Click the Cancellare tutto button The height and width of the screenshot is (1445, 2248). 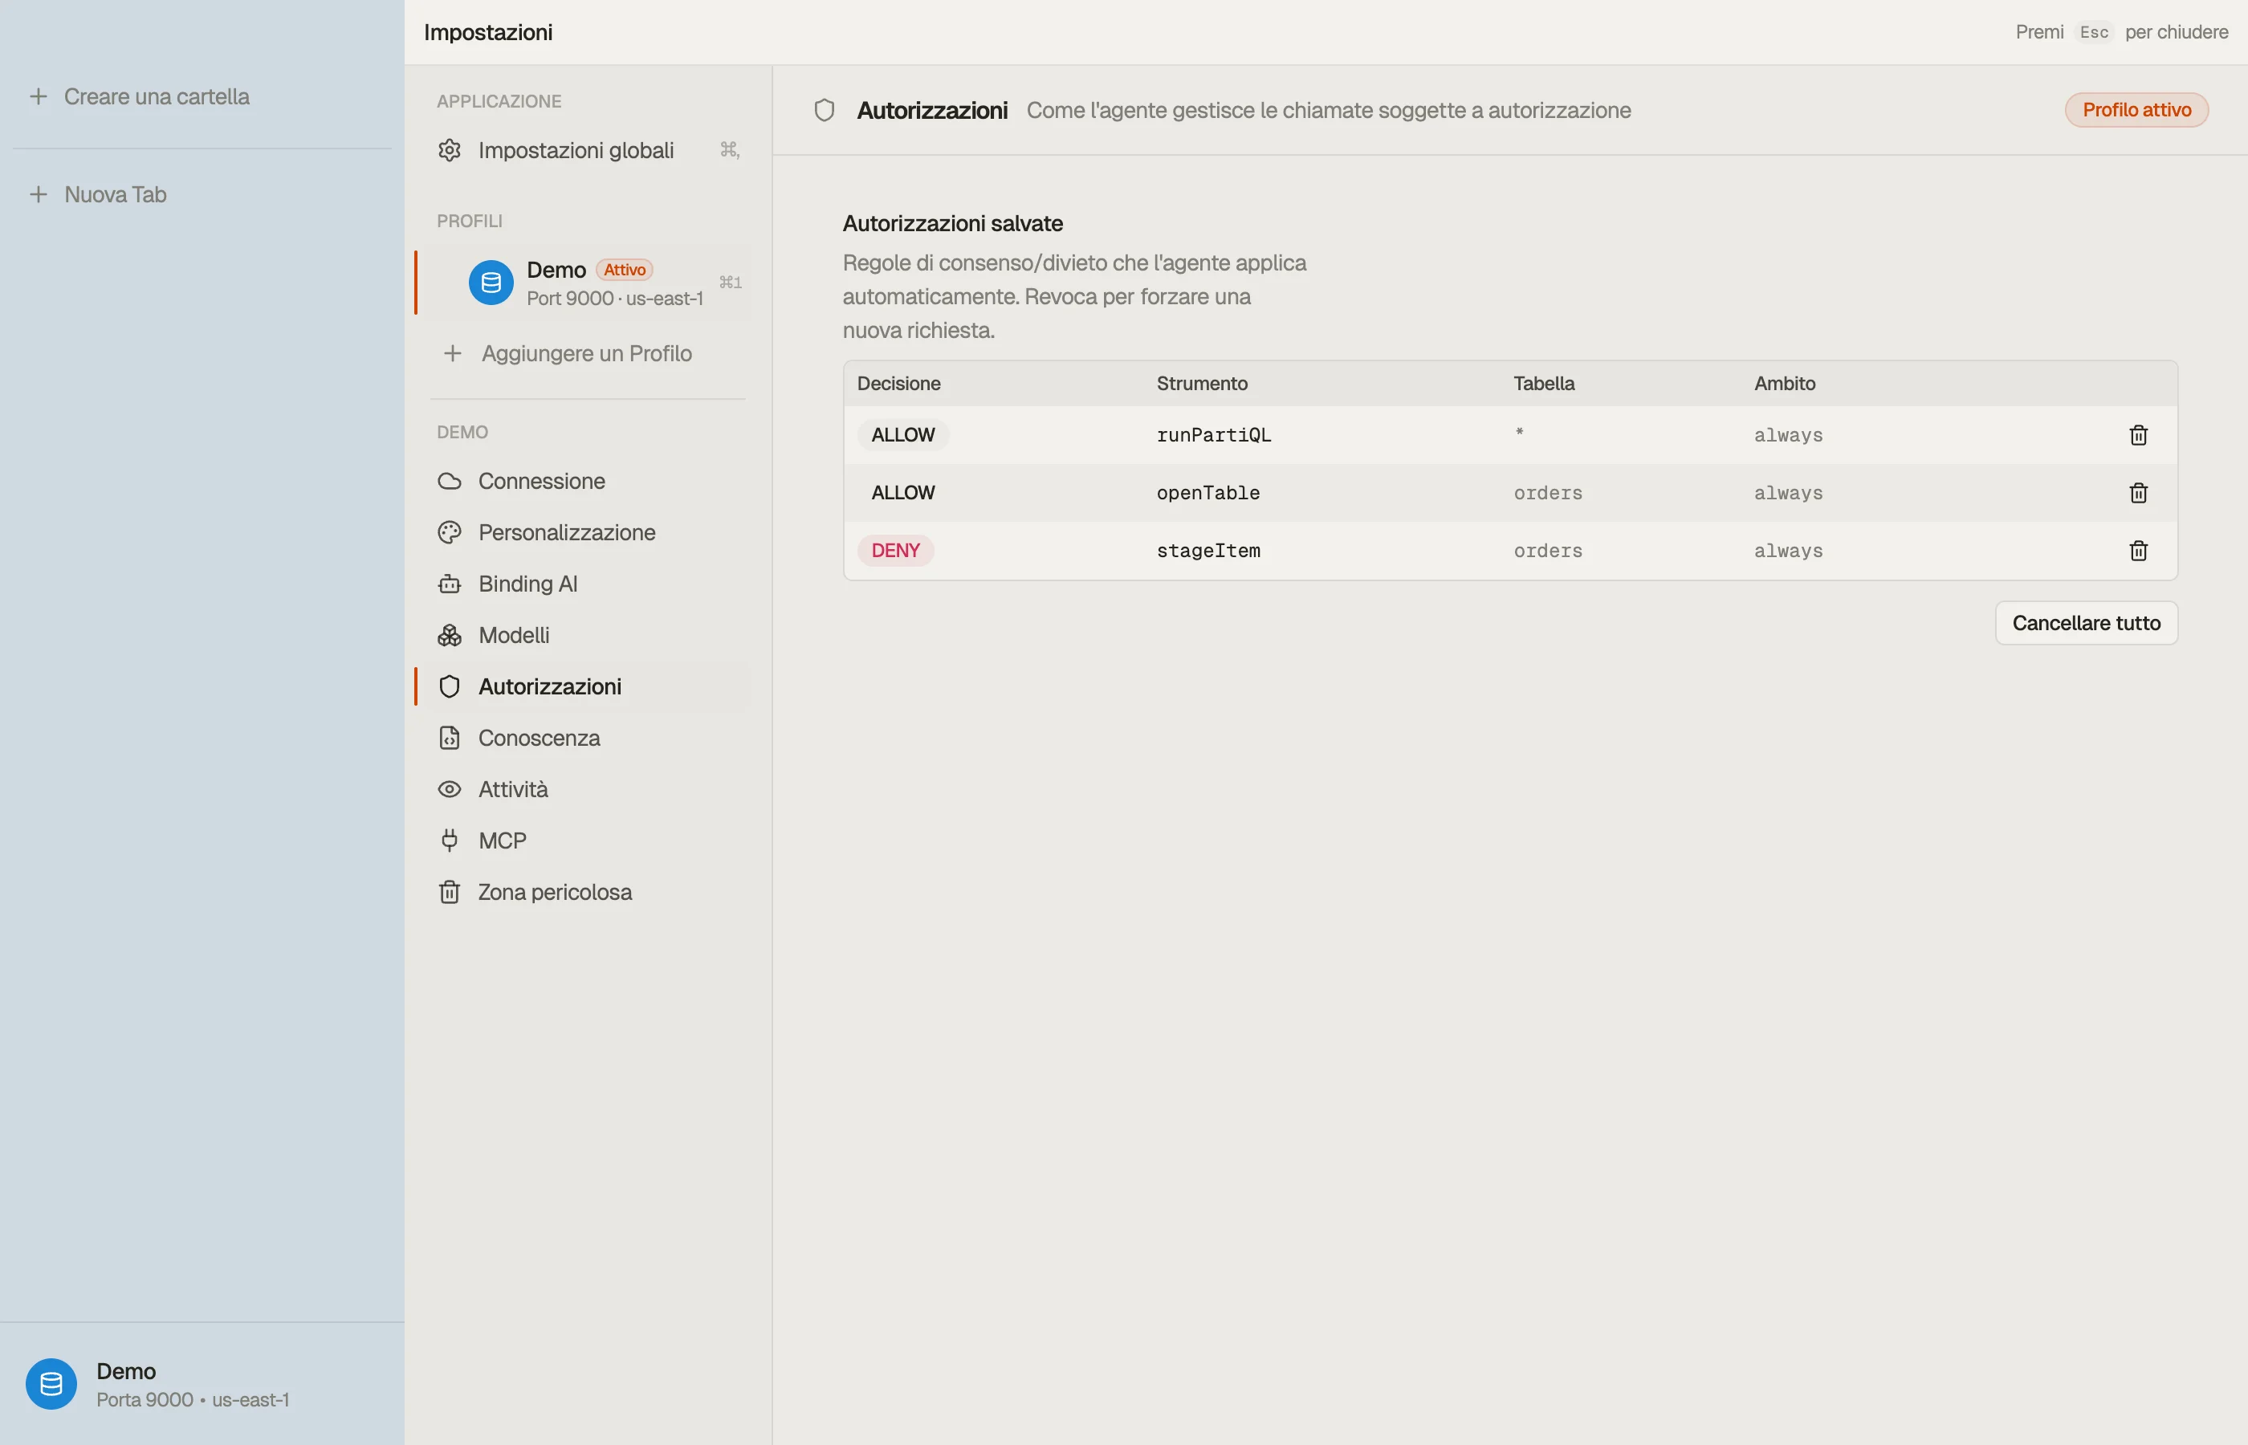[x=2086, y=623]
